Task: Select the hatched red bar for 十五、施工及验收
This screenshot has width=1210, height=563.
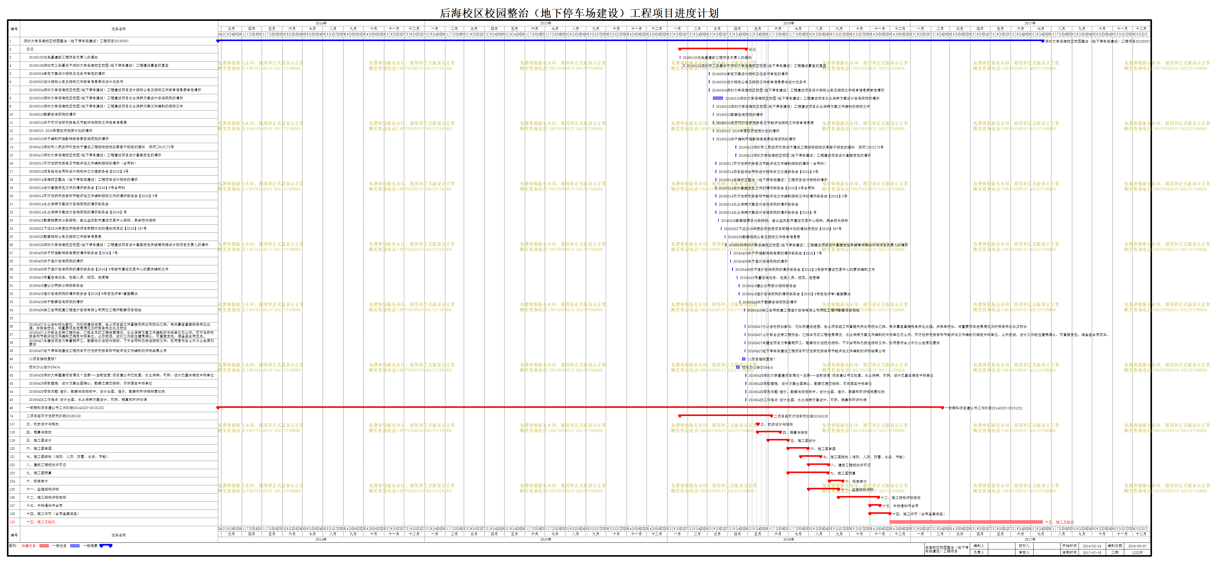Action: point(966,522)
